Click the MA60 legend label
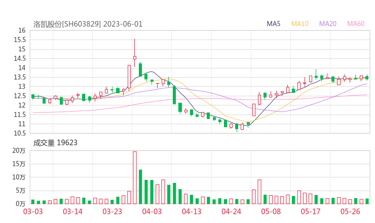This screenshot has width=375, height=223. pyautogui.click(x=356, y=24)
